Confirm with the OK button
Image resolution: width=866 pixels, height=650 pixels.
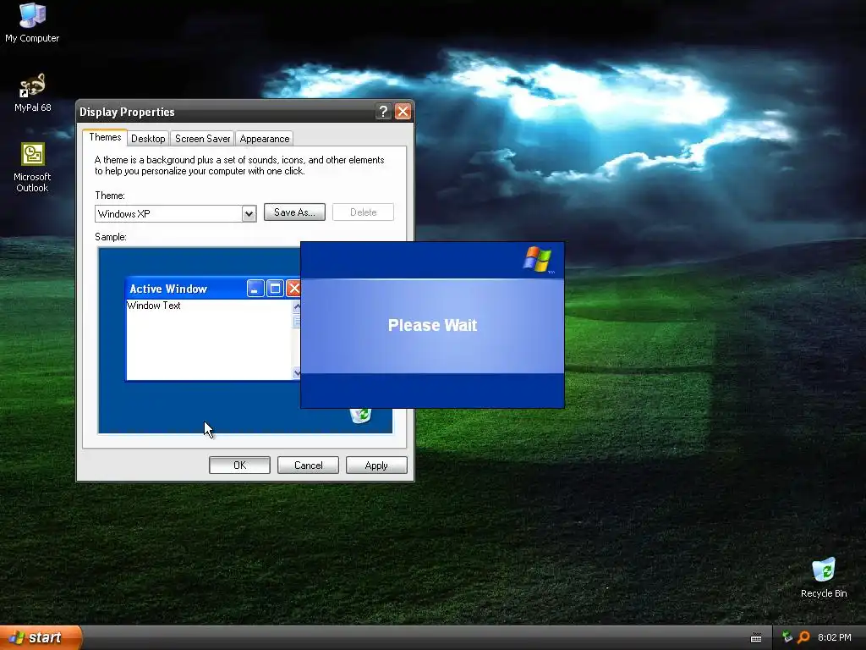239,465
